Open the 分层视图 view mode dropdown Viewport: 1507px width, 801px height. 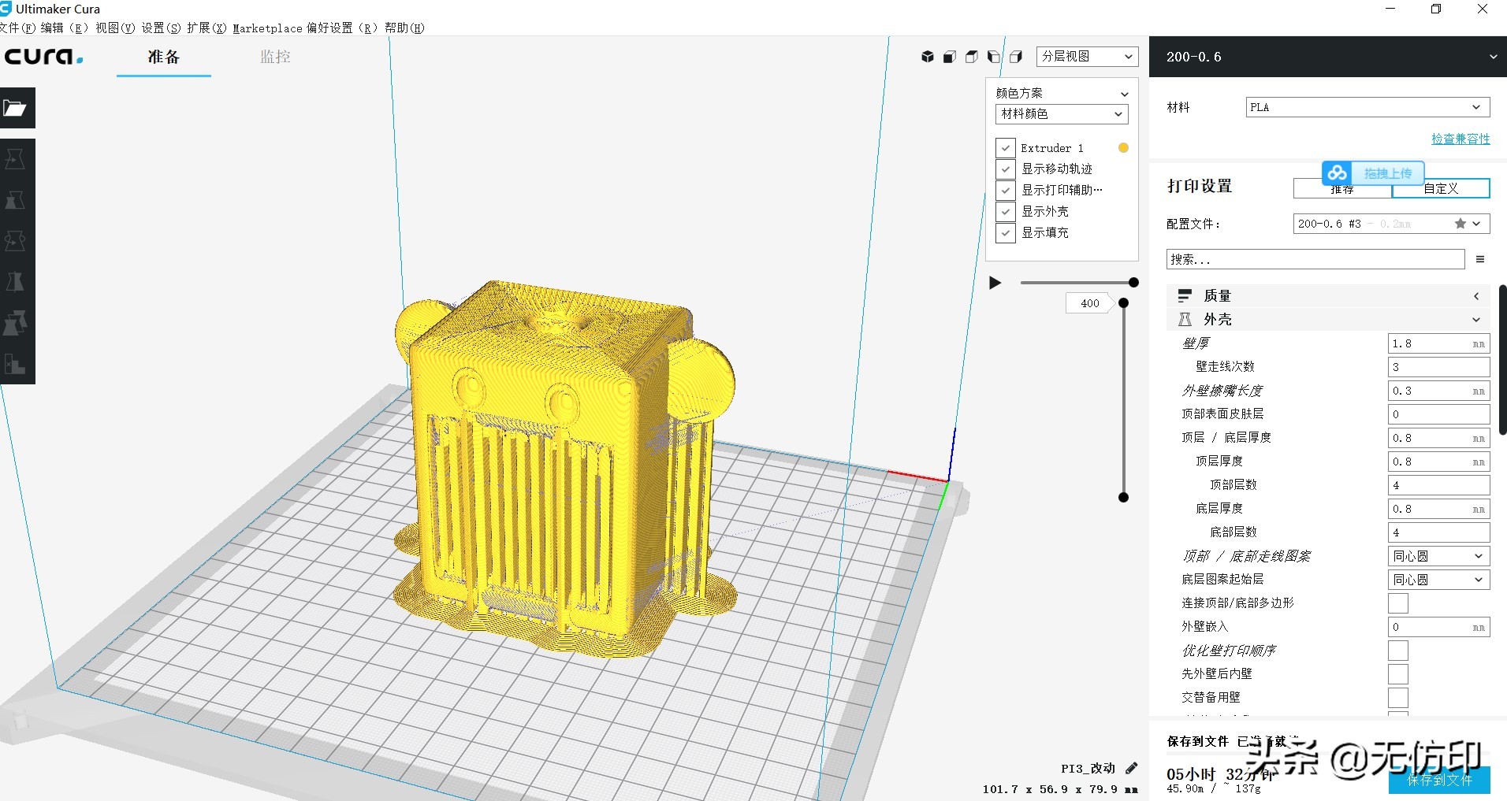[x=1087, y=57]
